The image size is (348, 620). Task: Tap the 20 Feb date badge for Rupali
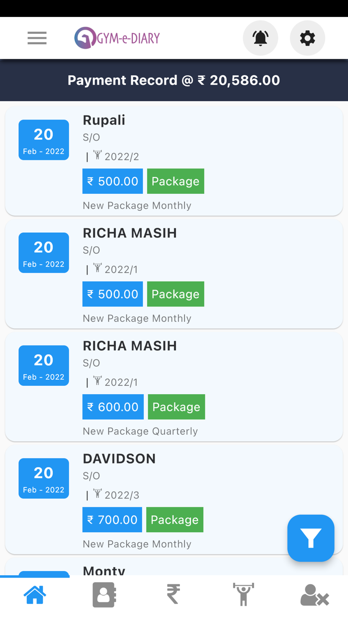[x=44, y=140]
